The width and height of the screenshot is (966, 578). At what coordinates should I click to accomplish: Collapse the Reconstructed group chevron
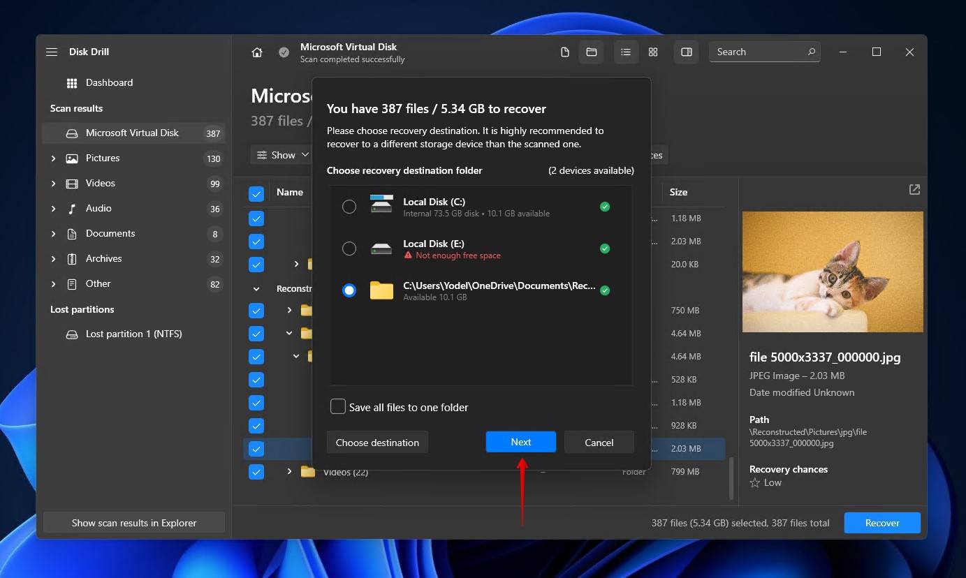point(256,288)
